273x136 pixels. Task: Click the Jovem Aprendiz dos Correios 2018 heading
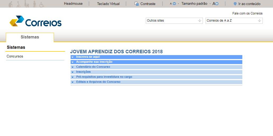[x=116, y=52]
